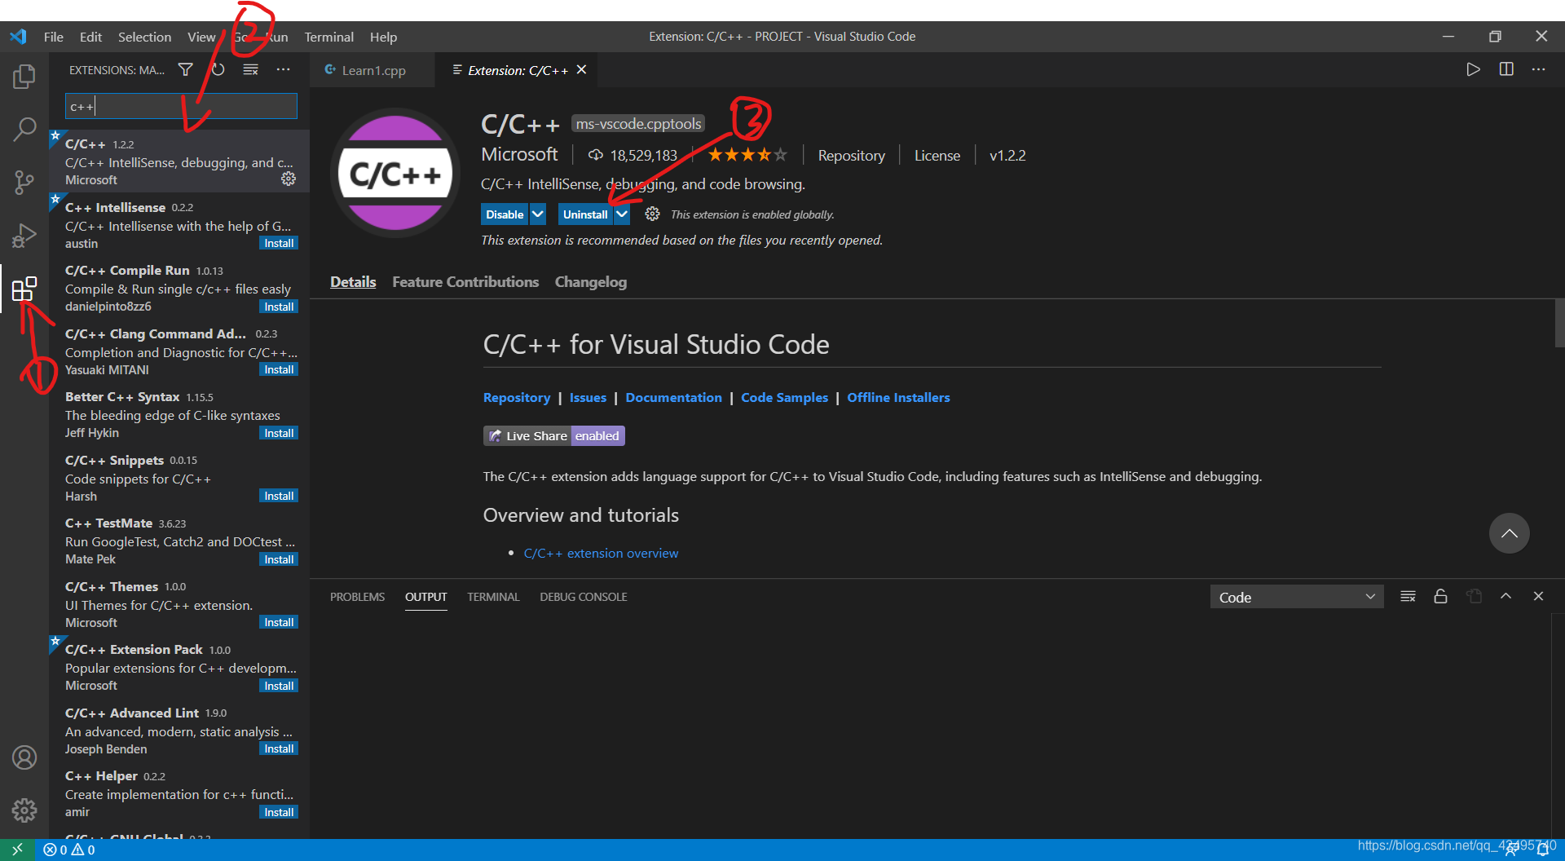Click the extensions search input field

181,106
